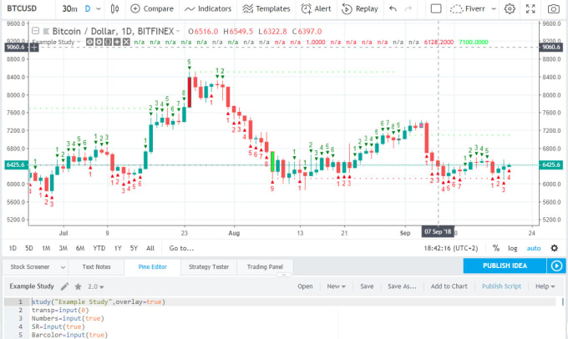Select the 30m interval

(x=69, y=8)
